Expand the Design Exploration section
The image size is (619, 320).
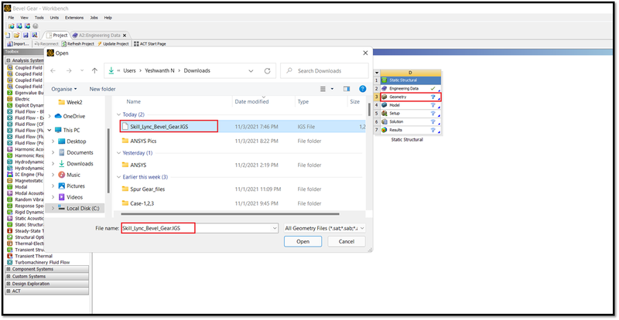pos(9,284)
